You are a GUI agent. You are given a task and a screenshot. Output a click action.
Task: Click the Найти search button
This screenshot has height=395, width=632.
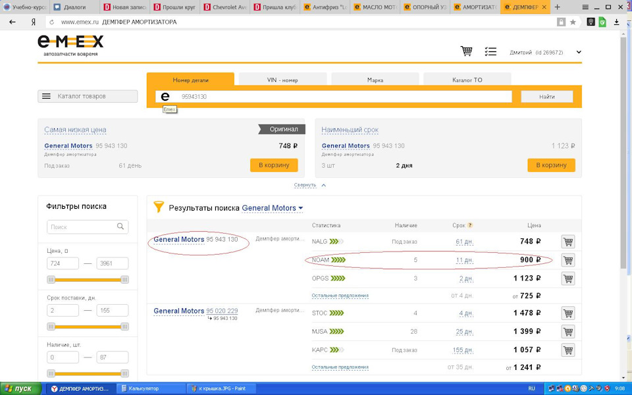tap(547, 97)
